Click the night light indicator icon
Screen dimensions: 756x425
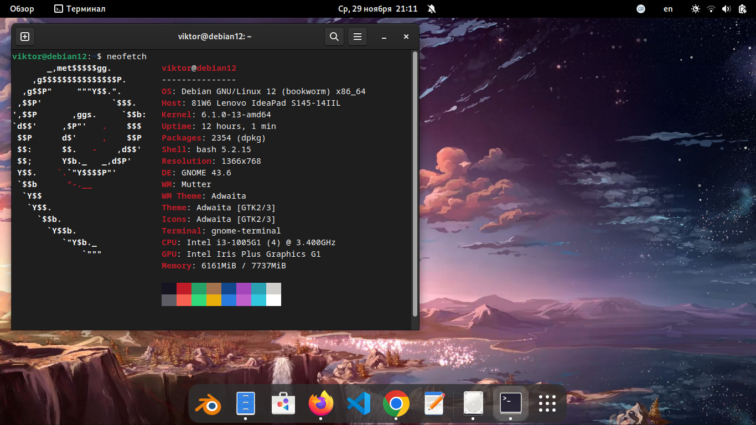696,9
